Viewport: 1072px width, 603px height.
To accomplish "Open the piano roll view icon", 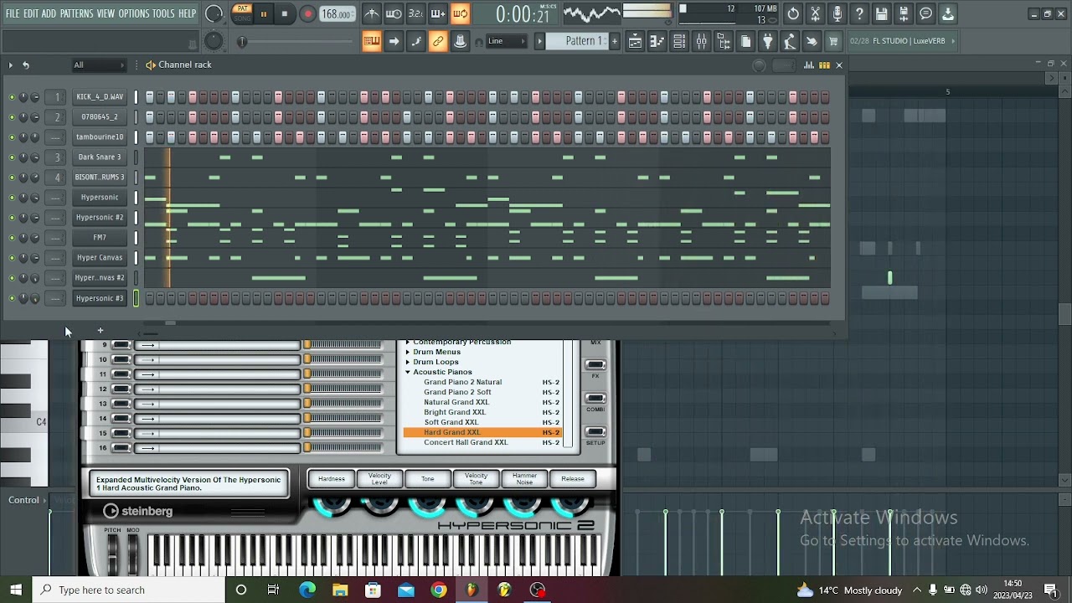I will (657, 41).
